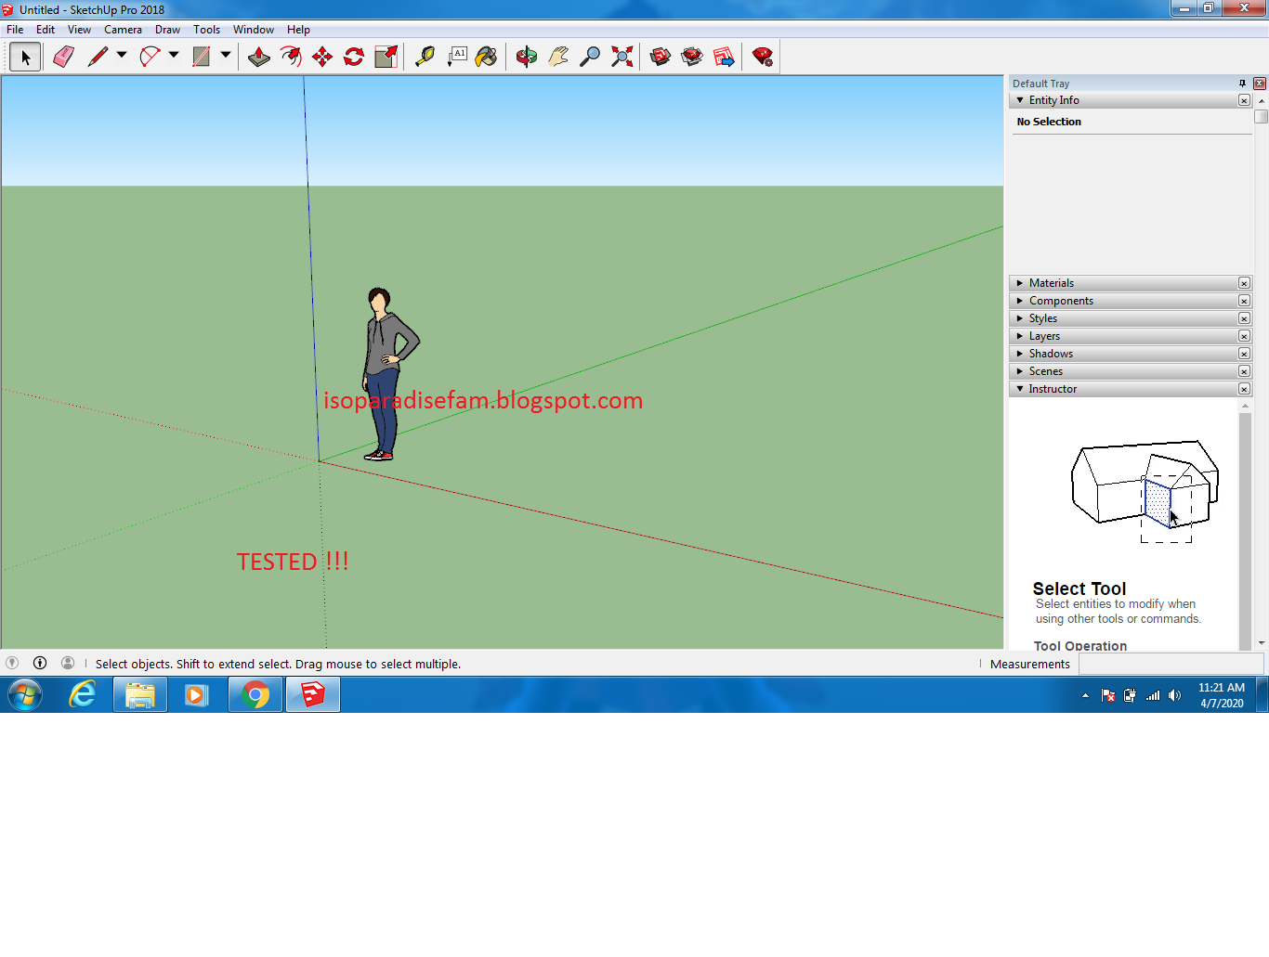This screenshot has width=1269, height=957.
Task: Choose the Line pencil tool
Action: [98, 58]
